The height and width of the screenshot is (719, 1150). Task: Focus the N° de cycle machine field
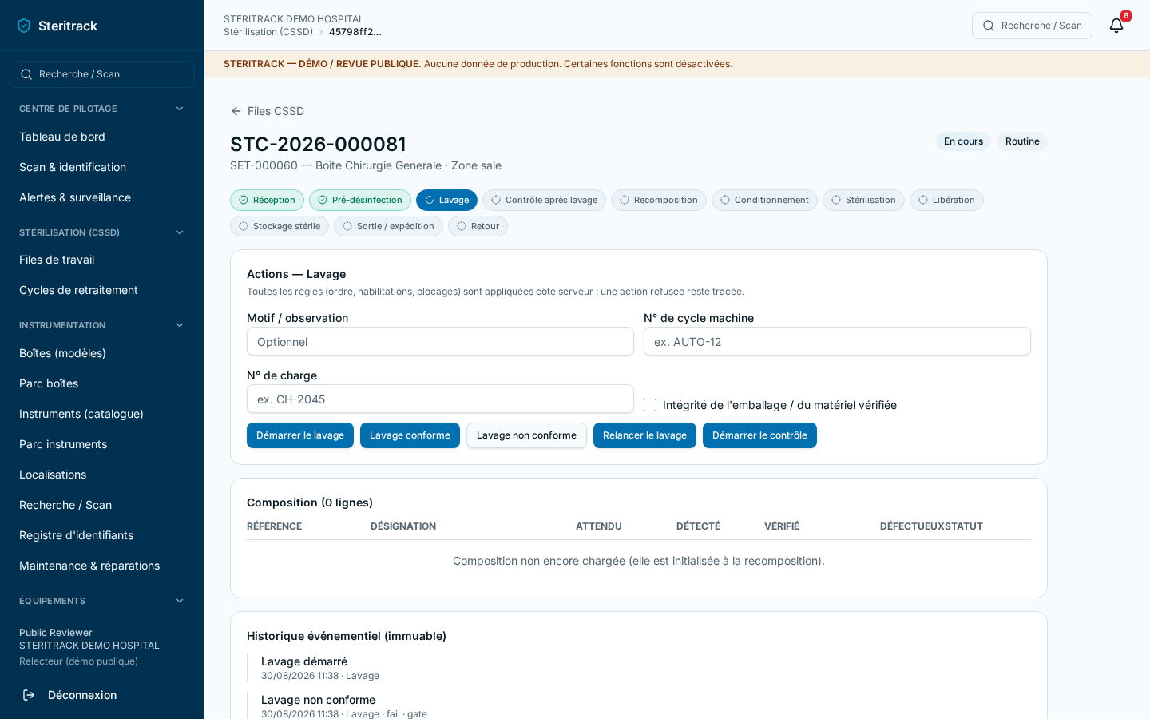(x=837, y=341)
